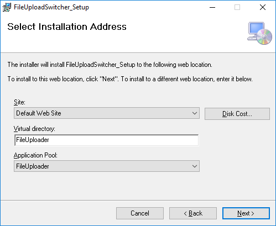The image size is (276, 226).
Task: Open the Site combo box showing Default Web Site
Action: click(107, 113)
